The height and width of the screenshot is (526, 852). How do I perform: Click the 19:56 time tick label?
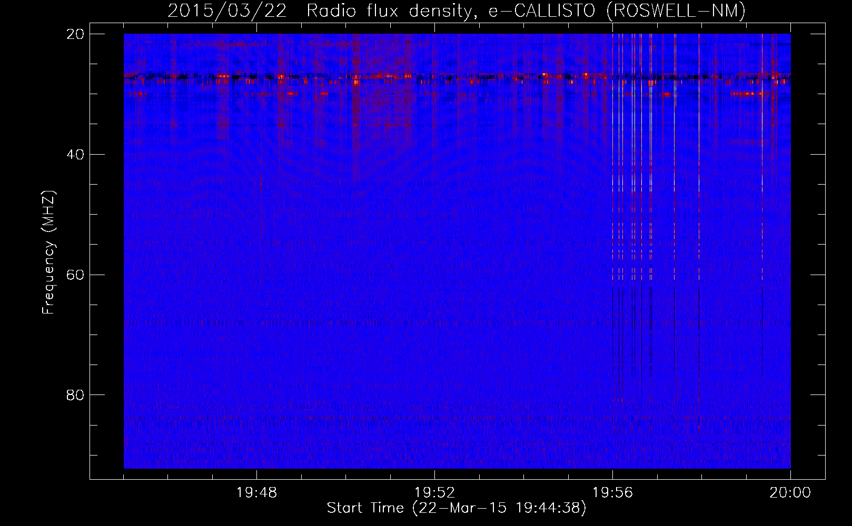(612, 493)
